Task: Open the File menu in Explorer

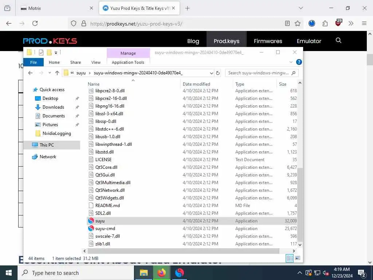Action: pos(34,62)
